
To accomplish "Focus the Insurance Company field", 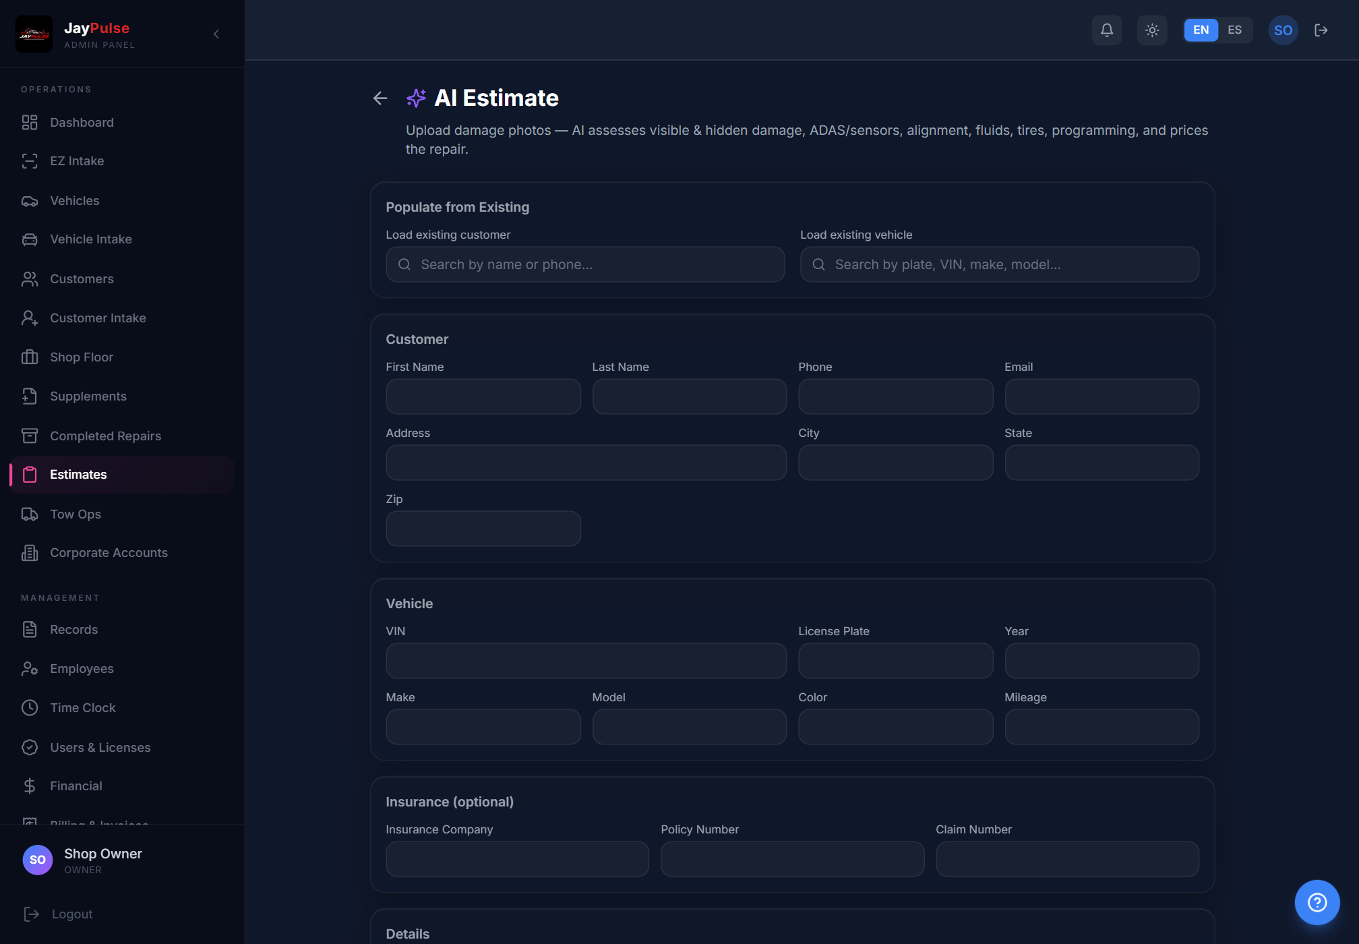I will click(517, 859).
